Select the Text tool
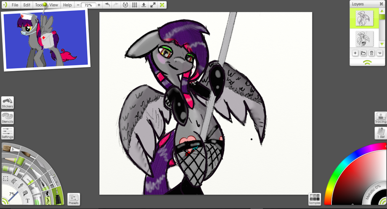The image size is (387, 209). [x=28, y=201]
